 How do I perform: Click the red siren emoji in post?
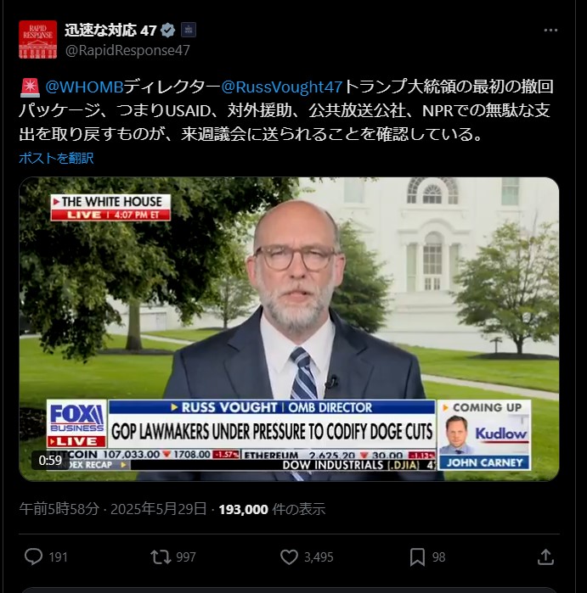pyautogui.click(x=30, y=87)
